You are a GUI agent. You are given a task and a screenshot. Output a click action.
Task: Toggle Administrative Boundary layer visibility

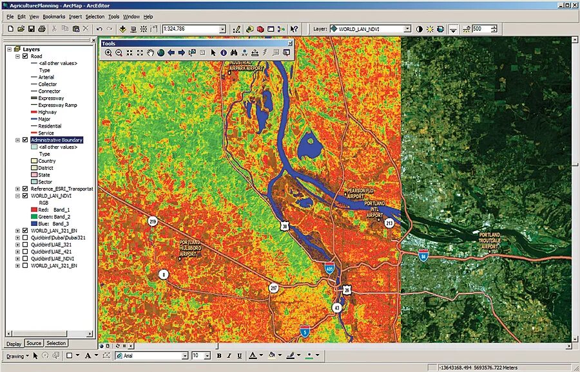[x=25, y=140]
